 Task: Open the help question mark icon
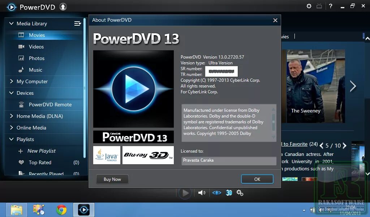(x=331, y=6)
